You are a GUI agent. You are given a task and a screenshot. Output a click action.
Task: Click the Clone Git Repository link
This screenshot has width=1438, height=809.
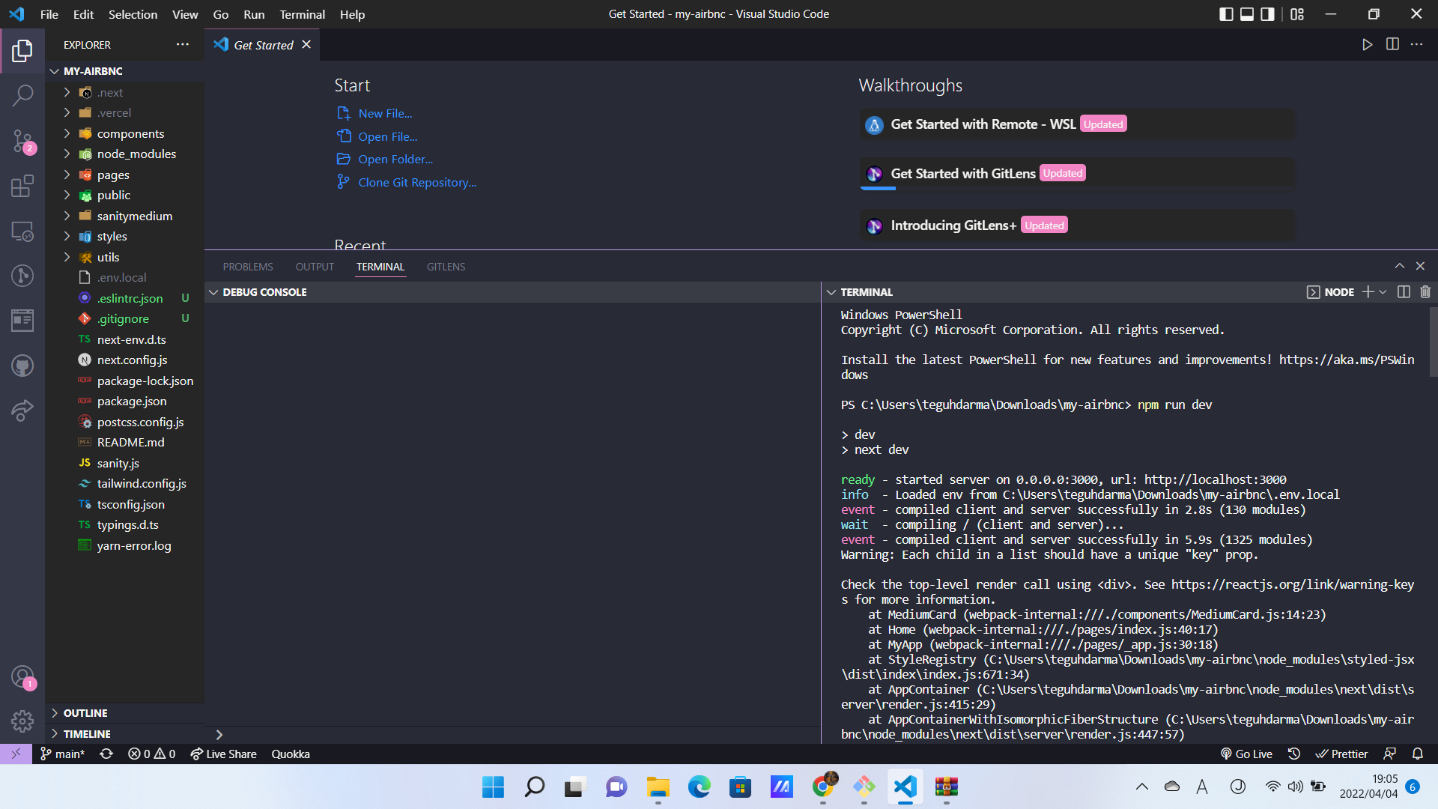pos(417,182)
